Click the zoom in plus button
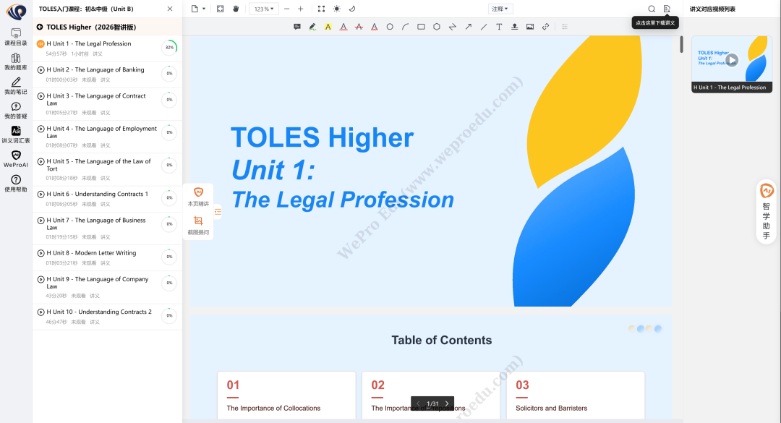The width and height of the screenshot is (781, 423). pyautogui.click(x=300, y=9)
